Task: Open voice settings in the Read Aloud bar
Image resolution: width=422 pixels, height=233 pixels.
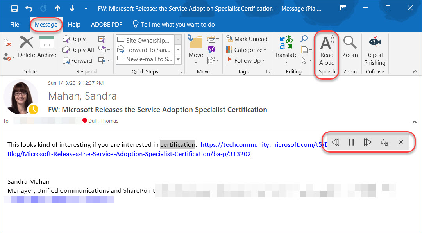Action: (384, 142)
